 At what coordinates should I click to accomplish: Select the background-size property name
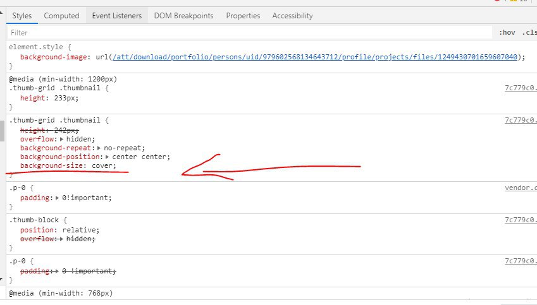(x=51, y=166)
